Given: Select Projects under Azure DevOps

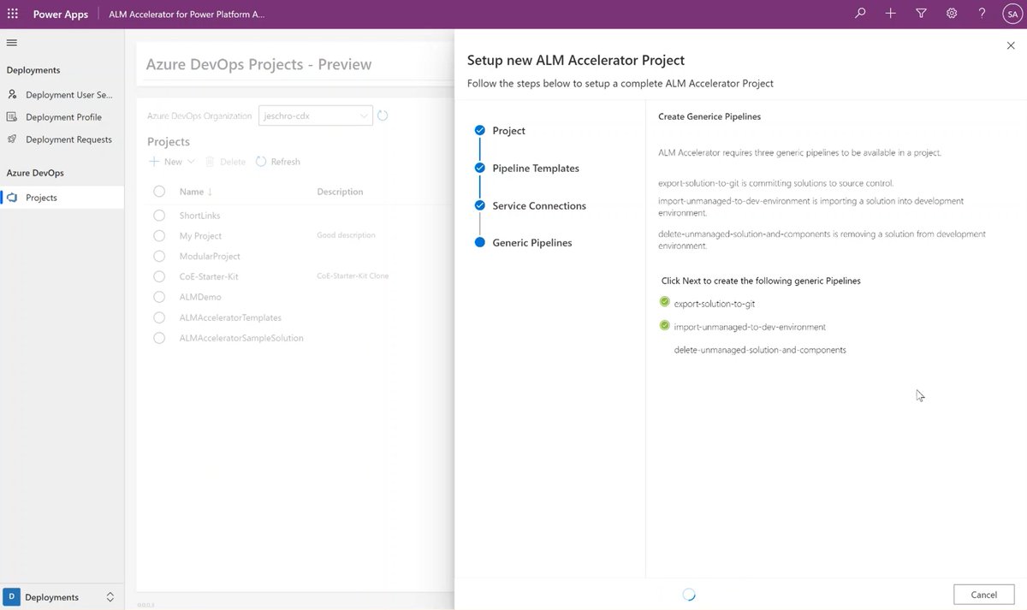Looking at the screenshot, I should point(39,197).
